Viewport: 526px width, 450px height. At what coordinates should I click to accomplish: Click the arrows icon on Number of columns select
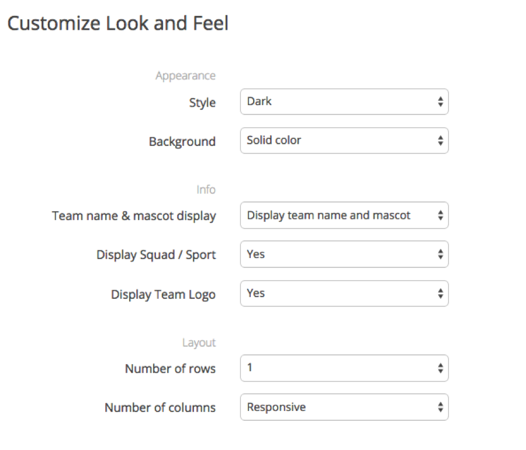point(441,407)
